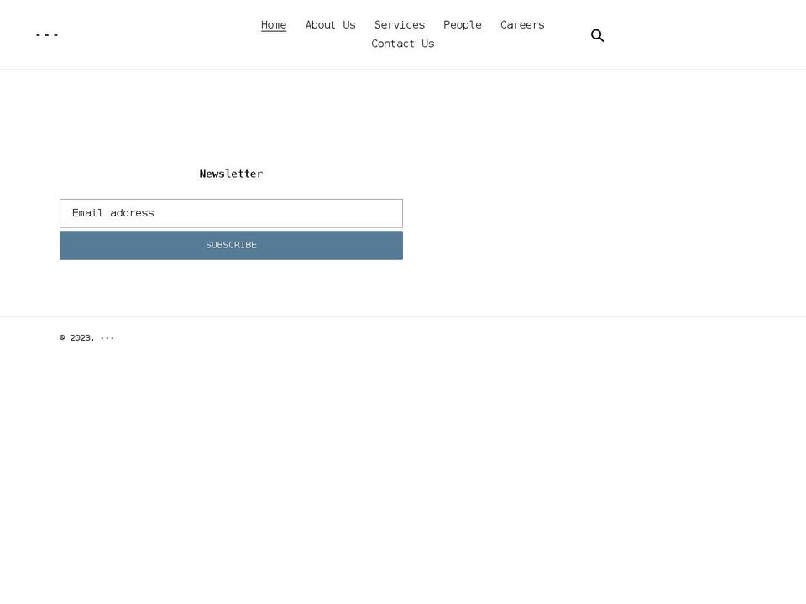Viewport: 806px width, 604px height.
Task: Open the Home navigation item
Action: 274,24
